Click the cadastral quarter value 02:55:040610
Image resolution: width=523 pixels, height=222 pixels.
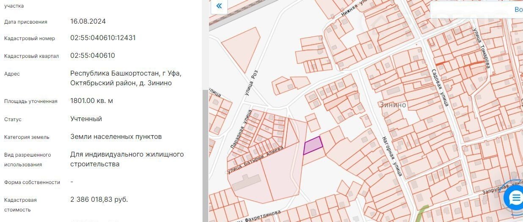click(92, 56)
